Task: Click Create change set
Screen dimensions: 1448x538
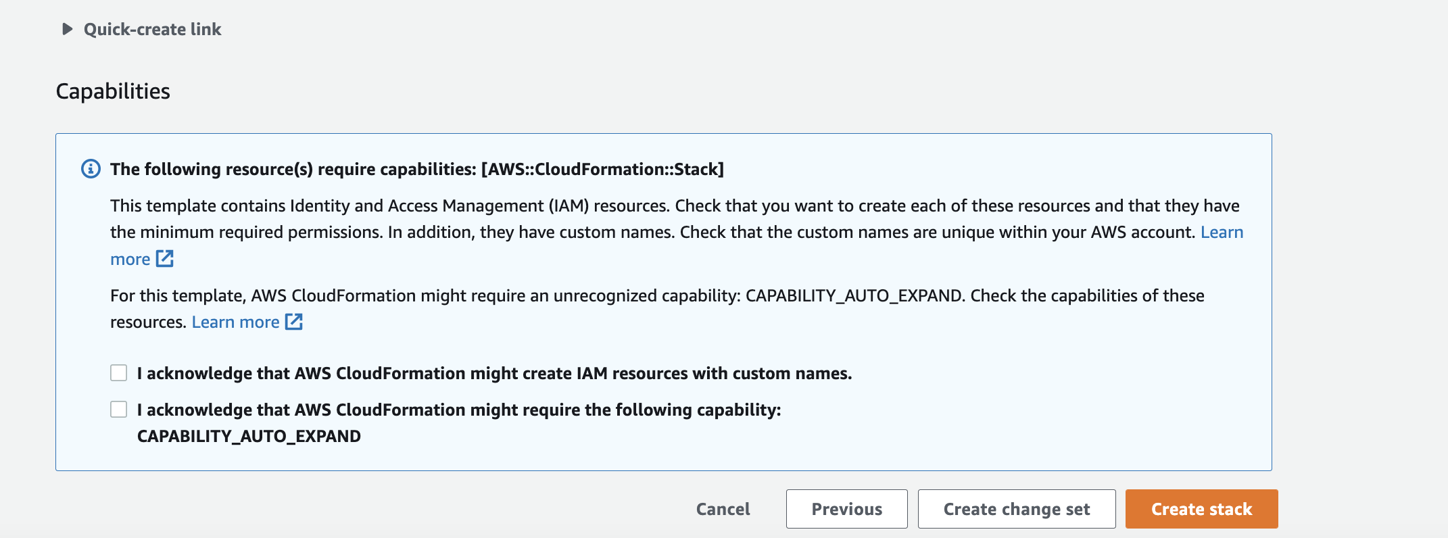Action: [1017, 509]
